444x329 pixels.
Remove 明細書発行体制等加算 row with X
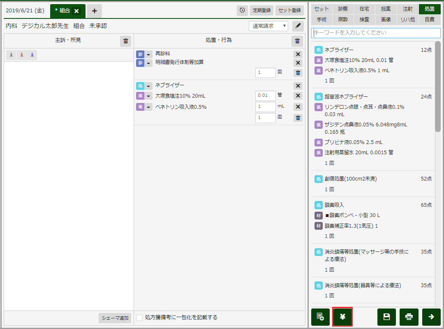point(298,63)
